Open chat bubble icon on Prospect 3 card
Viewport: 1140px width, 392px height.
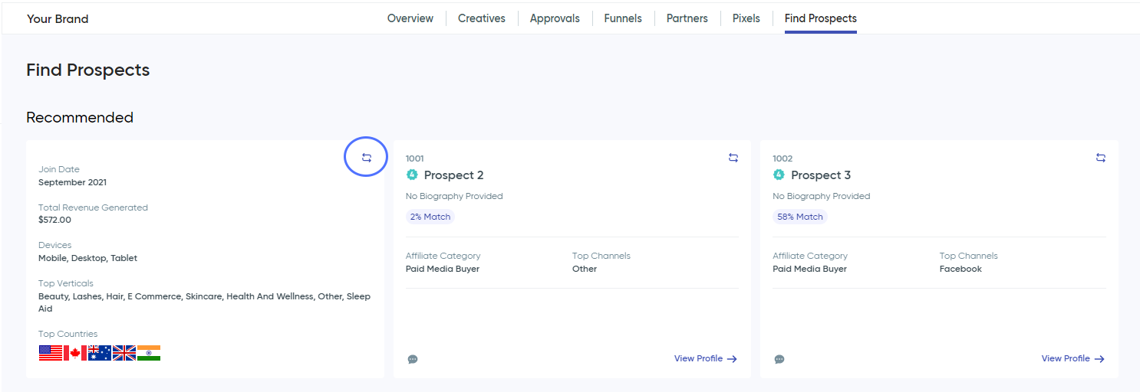pos(779,359)
